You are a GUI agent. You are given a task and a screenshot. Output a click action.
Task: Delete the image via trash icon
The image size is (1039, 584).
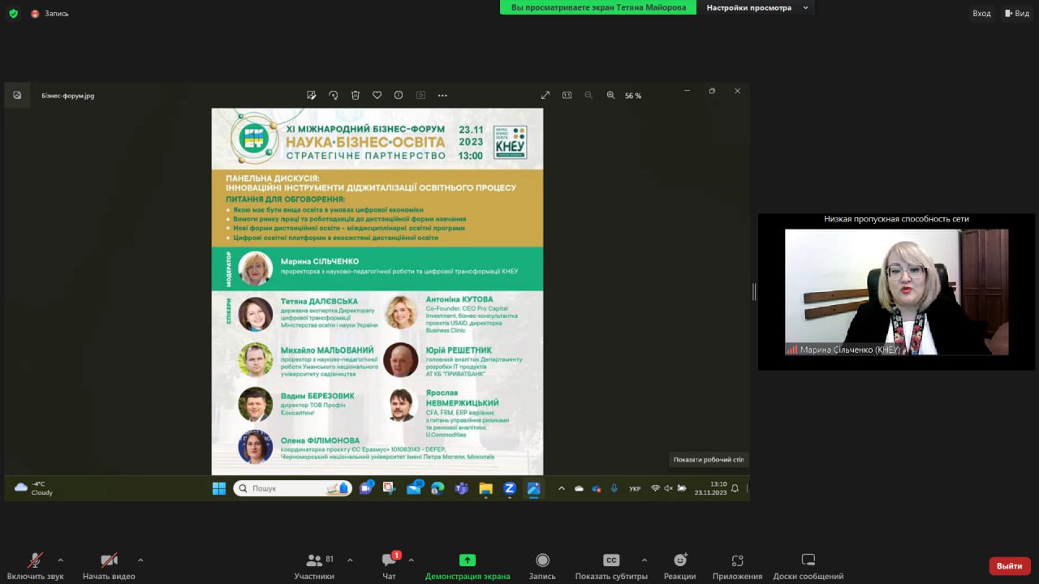356,95
